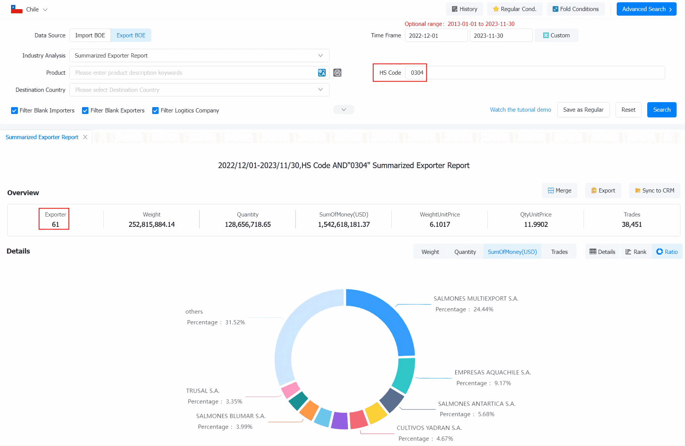The height and width of the screenshot is (446, 685).
Task: Click the end date field 2023-11-30
Action: (501, 35)
